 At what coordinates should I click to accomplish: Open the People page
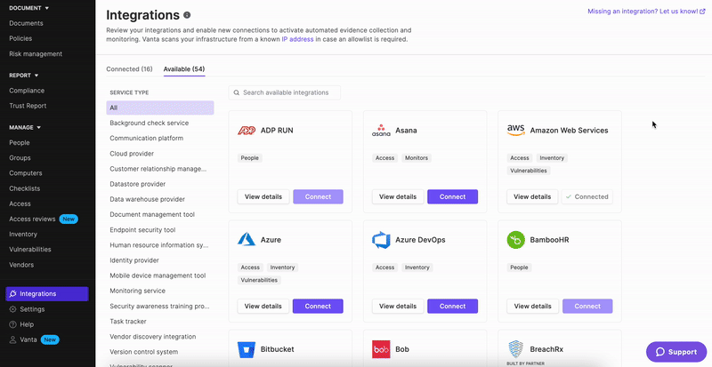20,142
